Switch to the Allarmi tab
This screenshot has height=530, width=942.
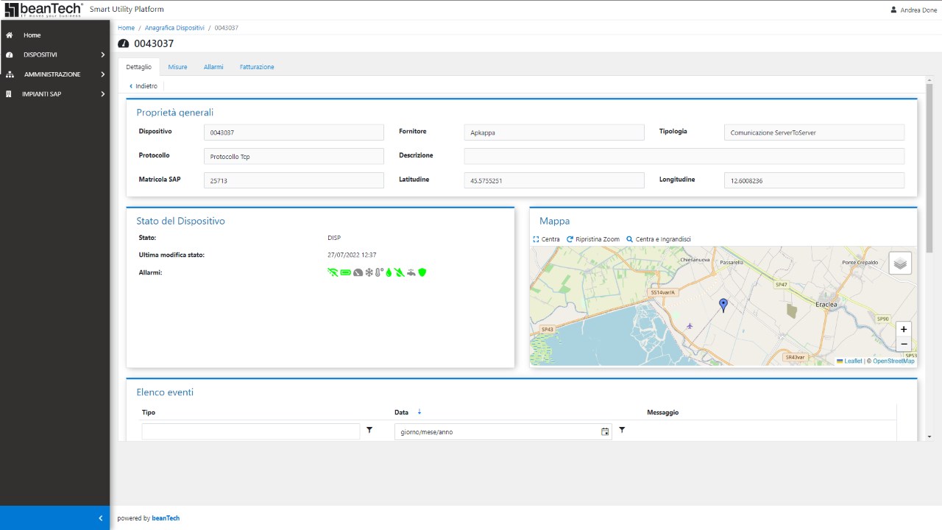(x=213, y=67)
